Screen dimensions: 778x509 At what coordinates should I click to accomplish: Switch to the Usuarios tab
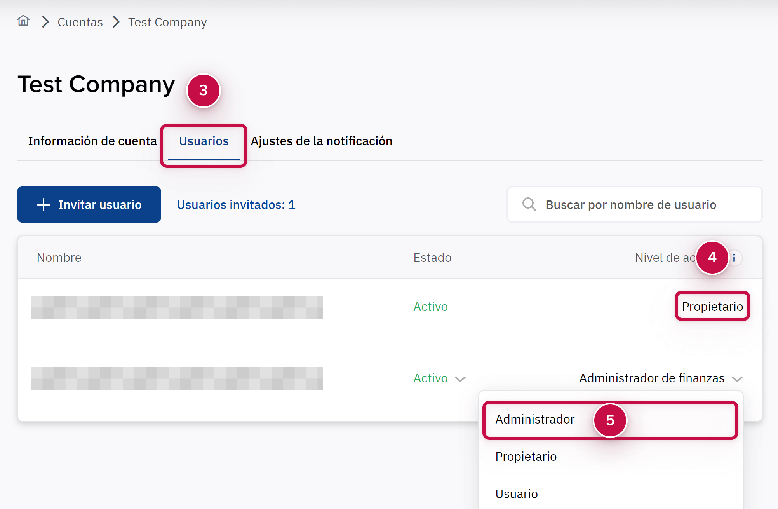[x=204, y=141]
